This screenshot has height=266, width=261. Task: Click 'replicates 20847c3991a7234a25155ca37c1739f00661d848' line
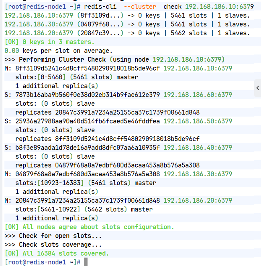(x=108, y=113)
